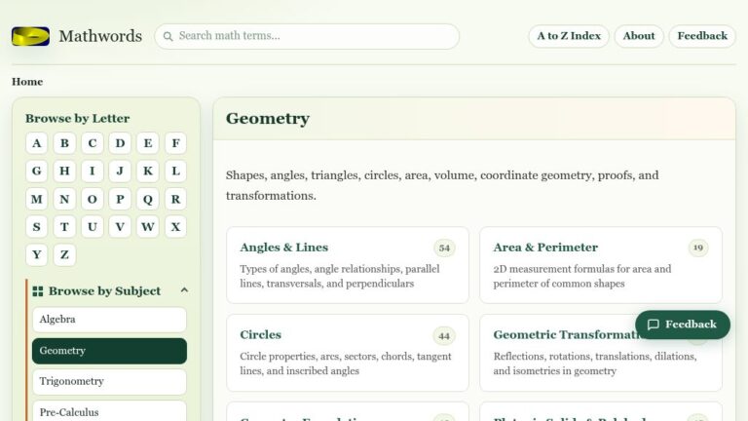Select the Pre-Calculus subject
Image resolution: width=748 pixels, height=421 pixels.
click(109, 411)
